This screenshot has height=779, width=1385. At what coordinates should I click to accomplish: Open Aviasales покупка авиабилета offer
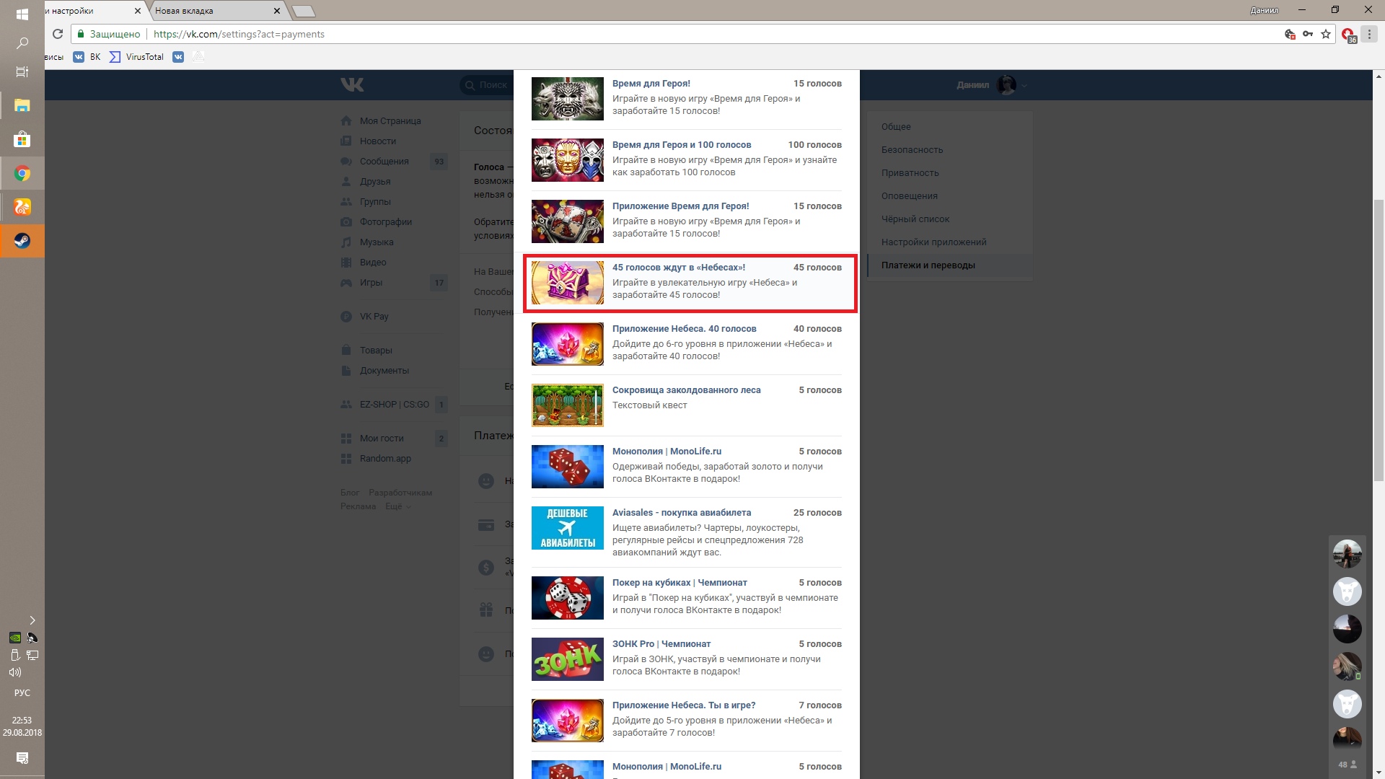click(681, 513)
